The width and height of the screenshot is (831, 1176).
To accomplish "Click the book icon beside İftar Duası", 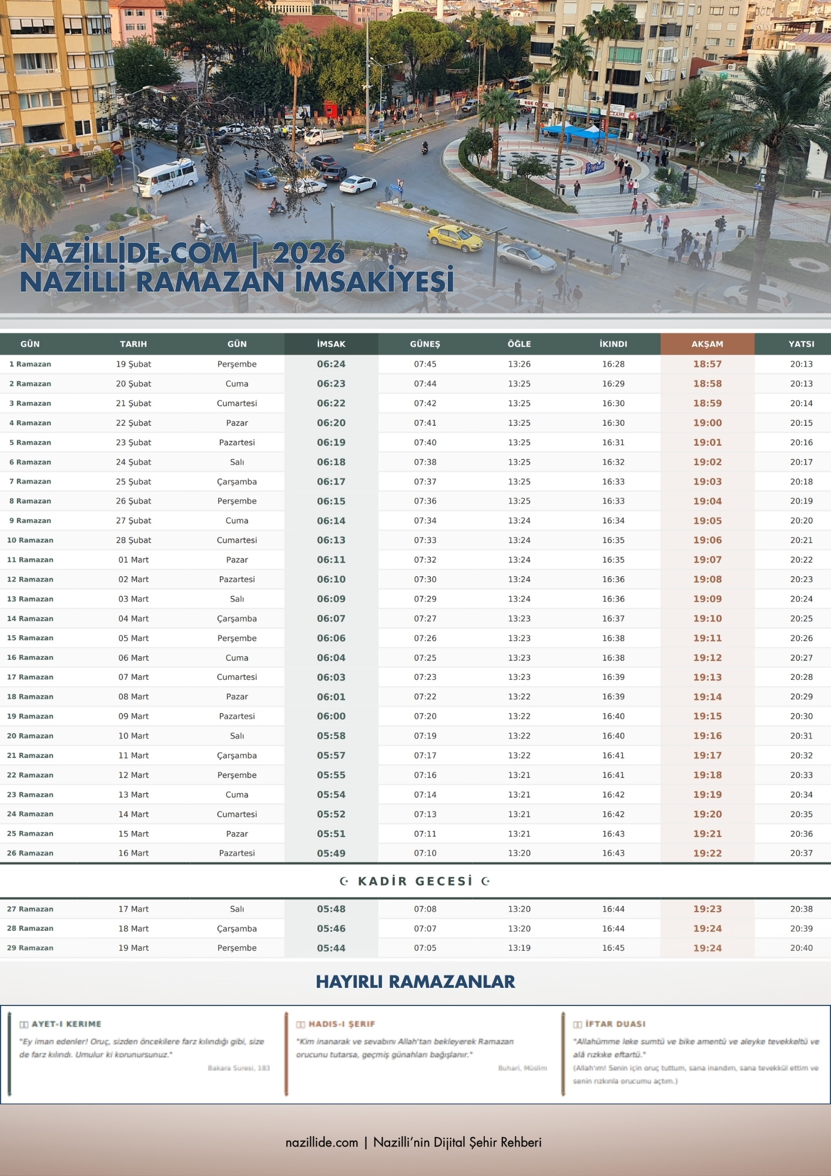I will (578, 1024).
